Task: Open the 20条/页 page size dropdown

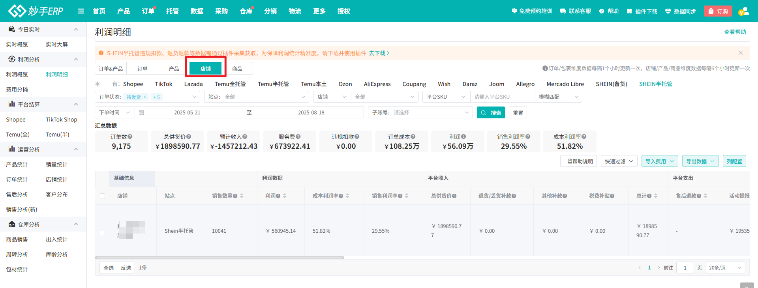Action: [x=725, y=267]
